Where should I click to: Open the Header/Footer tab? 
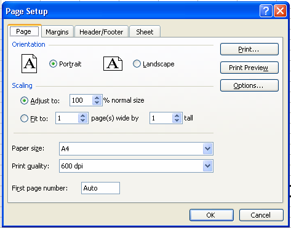[102, 32]
